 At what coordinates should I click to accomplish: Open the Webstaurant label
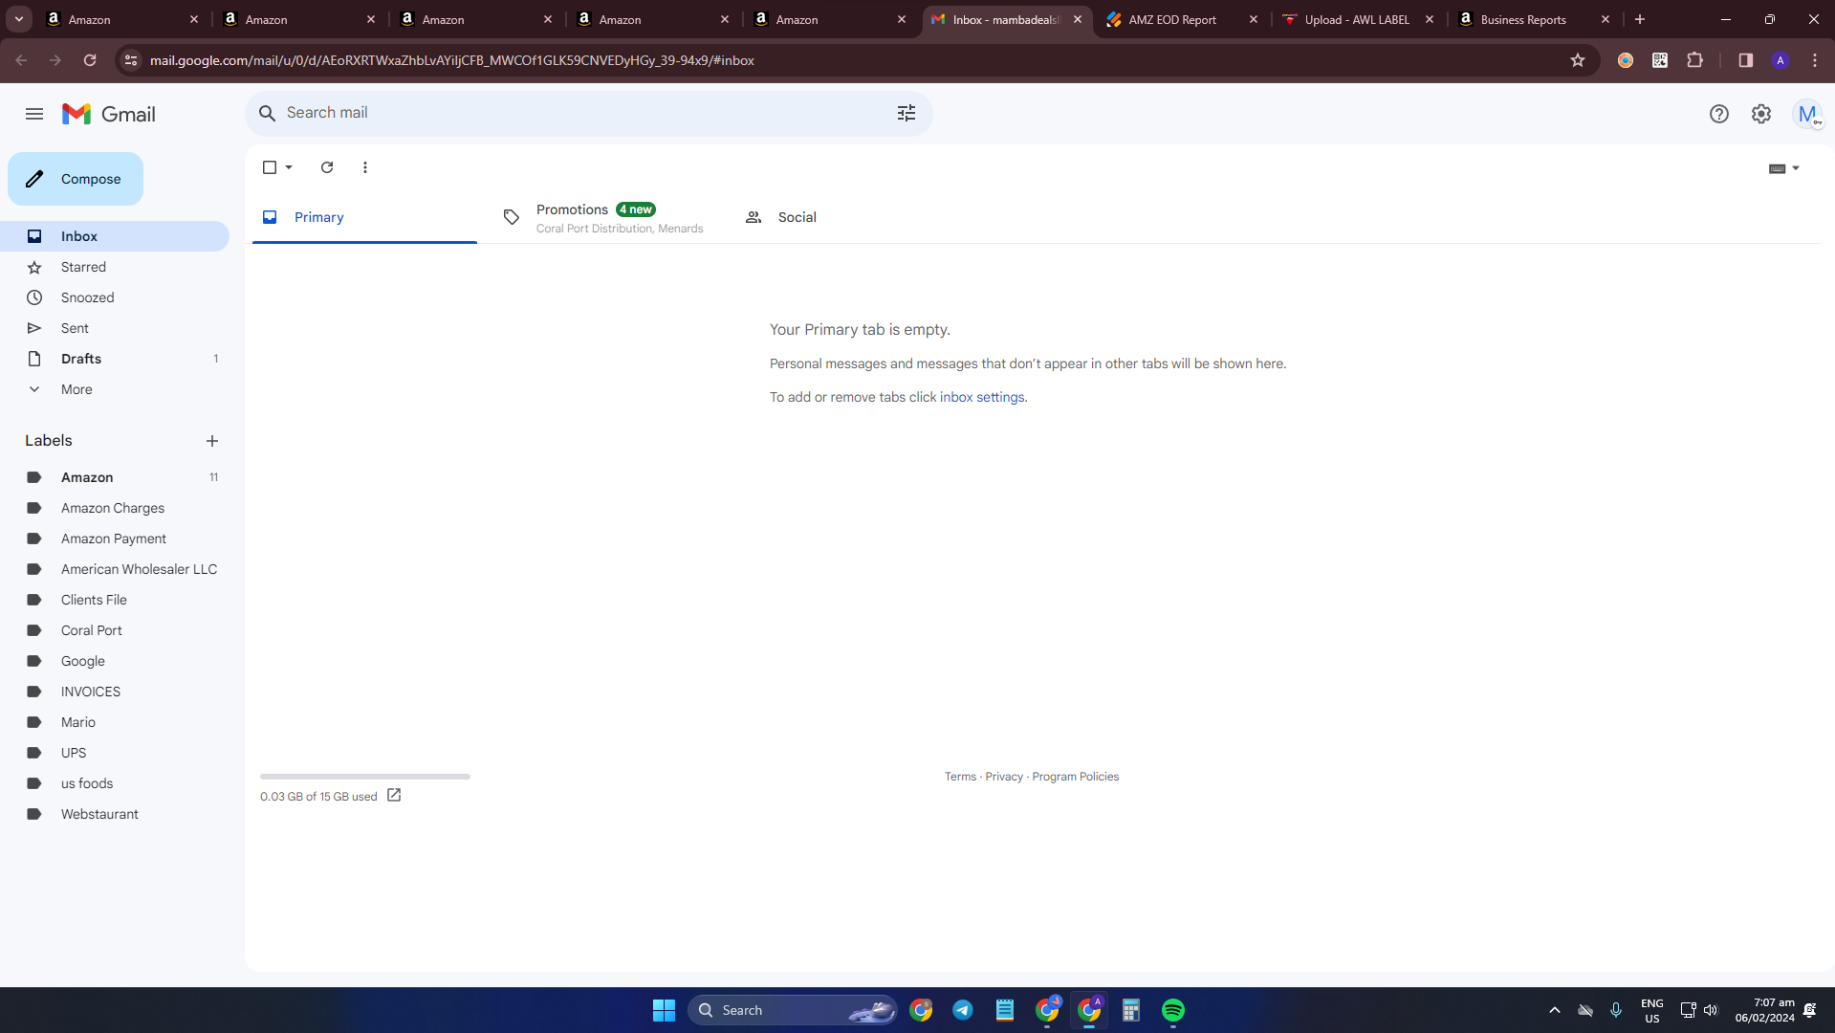tap(115, 814)
